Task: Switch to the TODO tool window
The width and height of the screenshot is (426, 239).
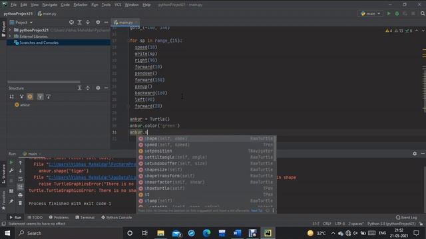Action: [x=35, y=218]
